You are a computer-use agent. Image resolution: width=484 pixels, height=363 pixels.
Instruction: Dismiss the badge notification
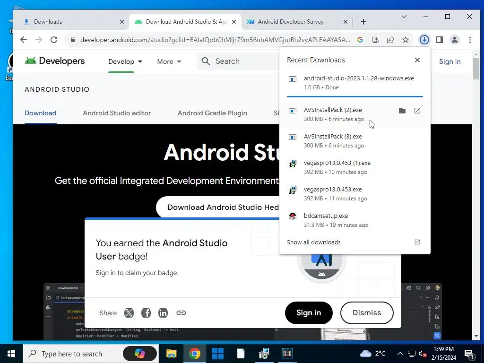(x=367, y=313)
